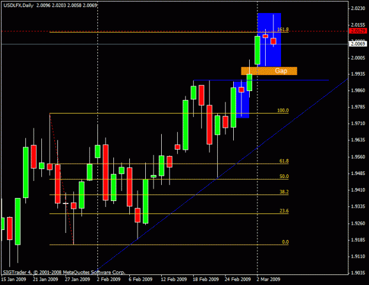Viewport: 369px width, 285px height.
Task: Click the 21 Jan 2009 date label
Action: point(45,279)
